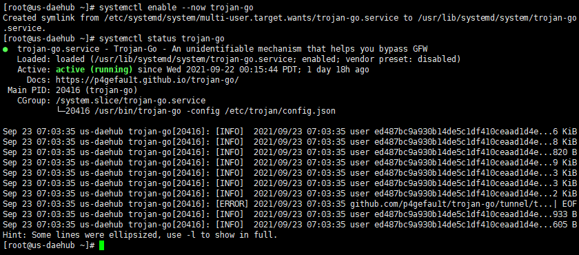Open the p4gefault.github.io docs URL
Screen dimensions: 579x255
tap(148, 80)
